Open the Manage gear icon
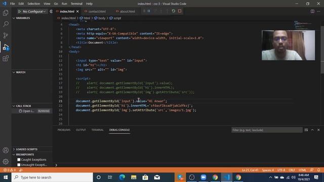 point(6,161)
